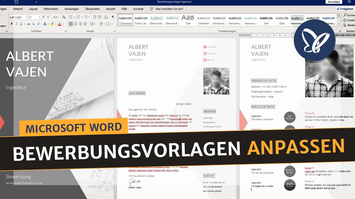Increase font size with the larger A icon
This screenshot has width=355, height=199.
44,17
